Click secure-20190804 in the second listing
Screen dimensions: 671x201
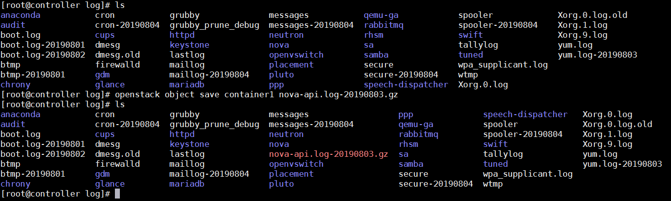[436, 184]
